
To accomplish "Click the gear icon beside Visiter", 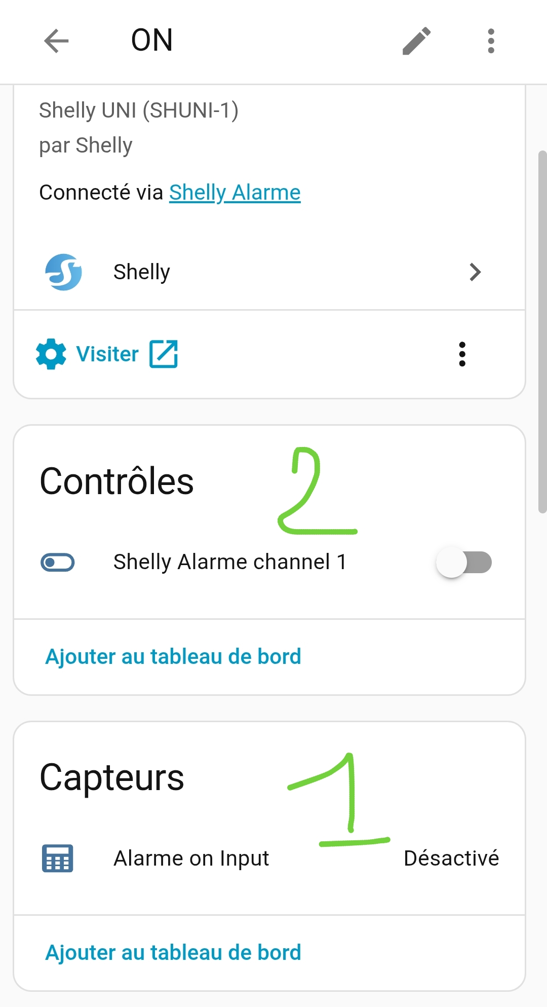I will point(51,354).
